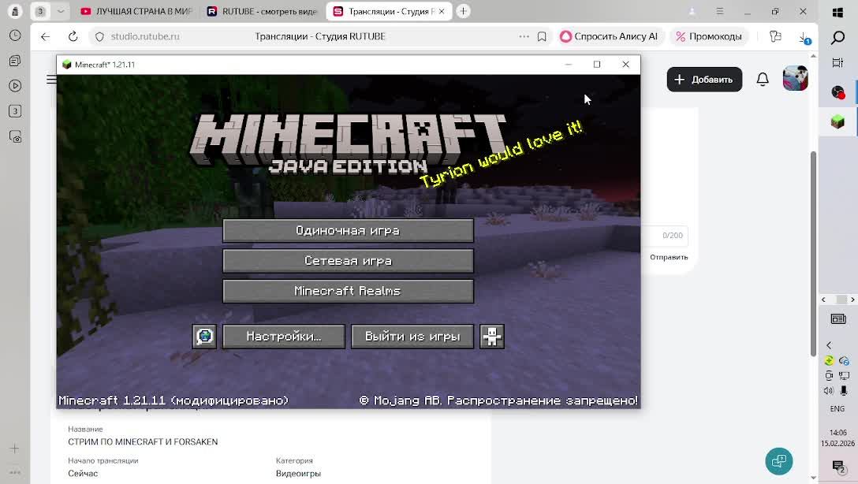Switch to the YouTube ЛУЧШАЯ СТРАНА tab
The width and height of the screenshot is (858, 484).
coord(136,11)
